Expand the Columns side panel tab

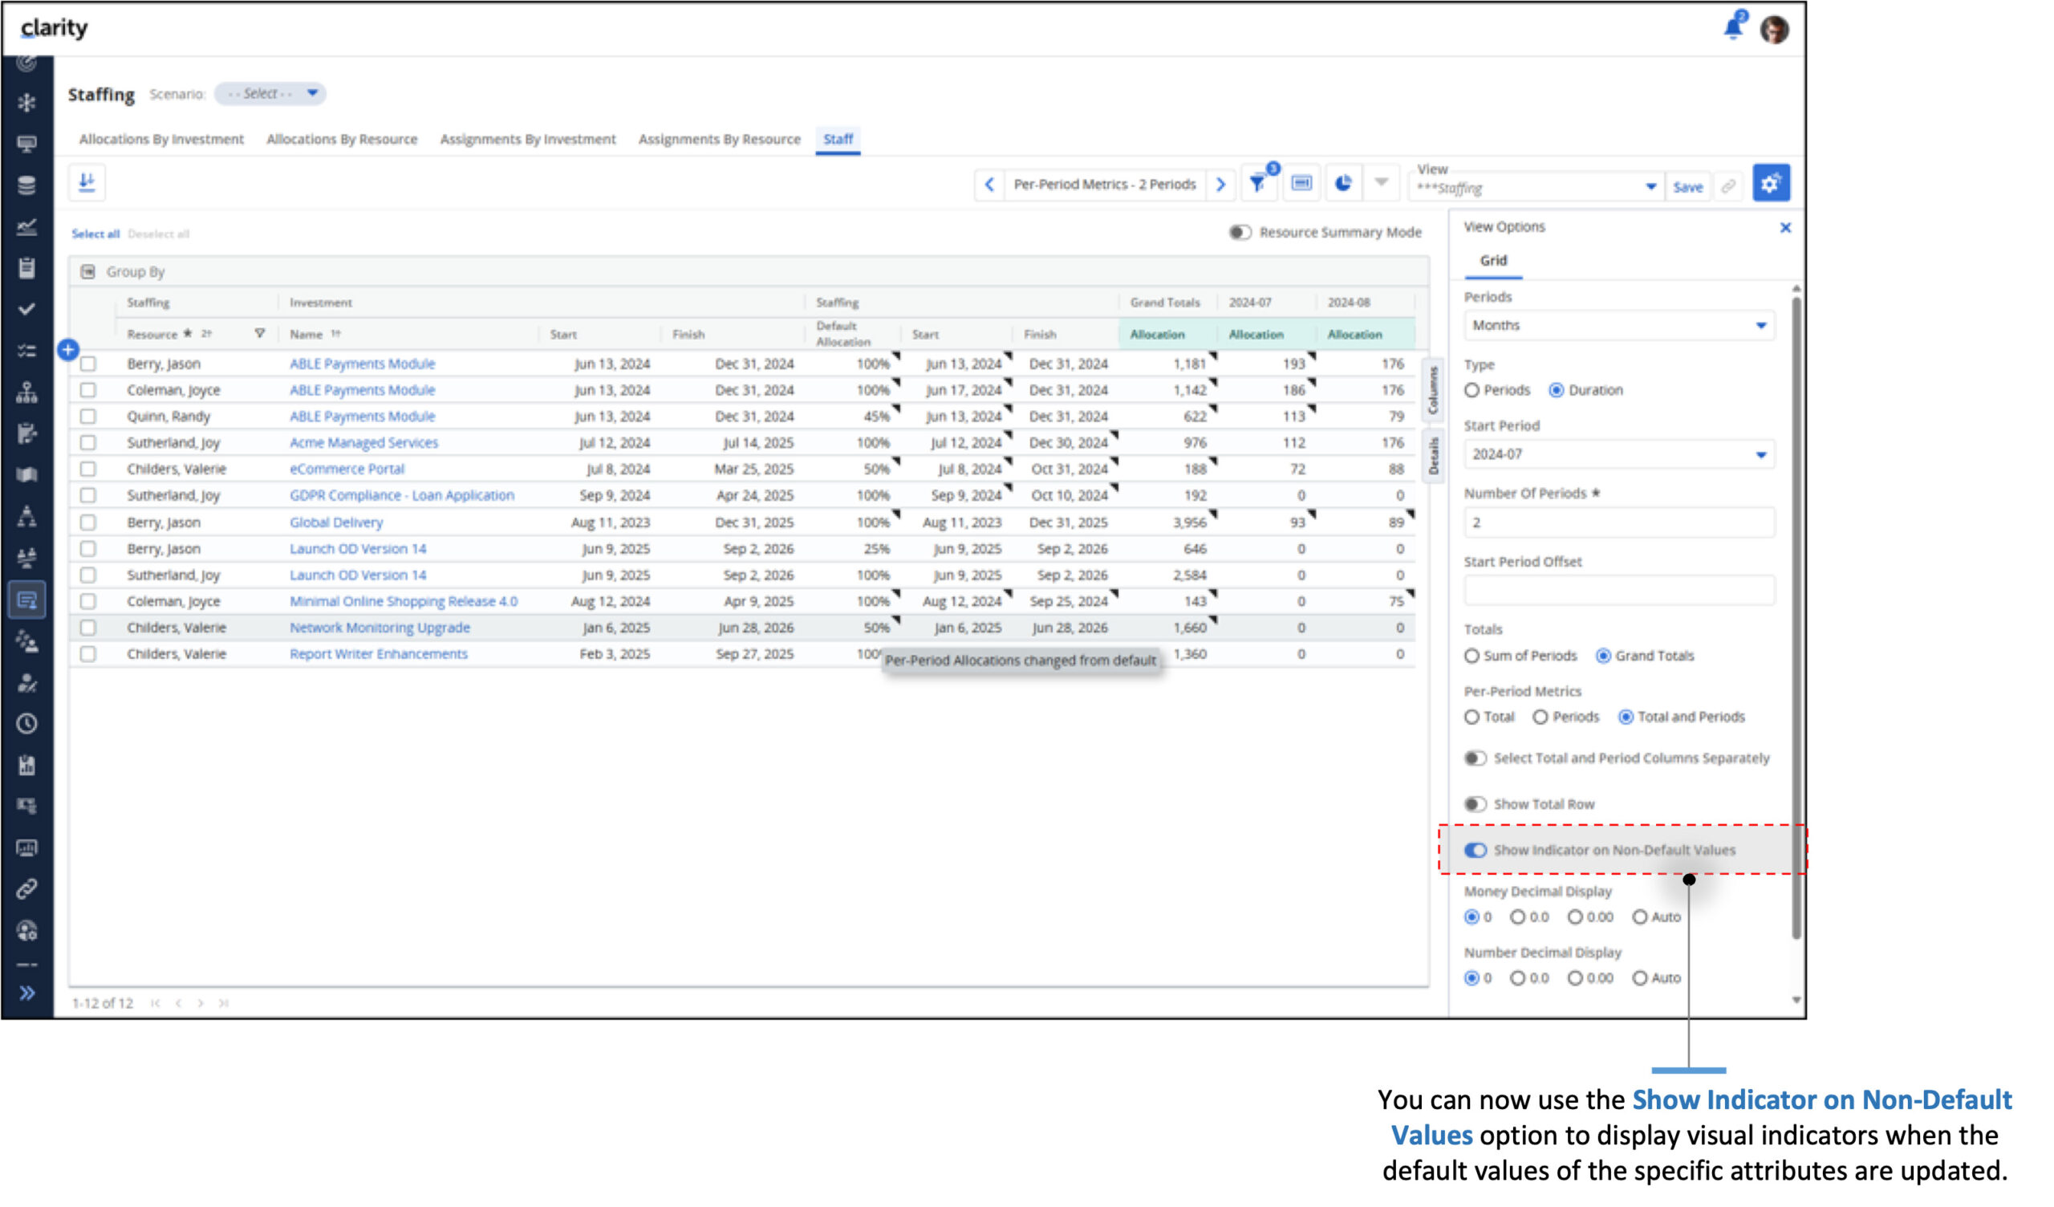(1433, 390)
